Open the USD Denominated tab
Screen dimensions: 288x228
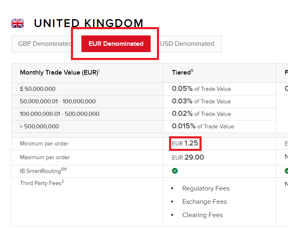(187, 44)
